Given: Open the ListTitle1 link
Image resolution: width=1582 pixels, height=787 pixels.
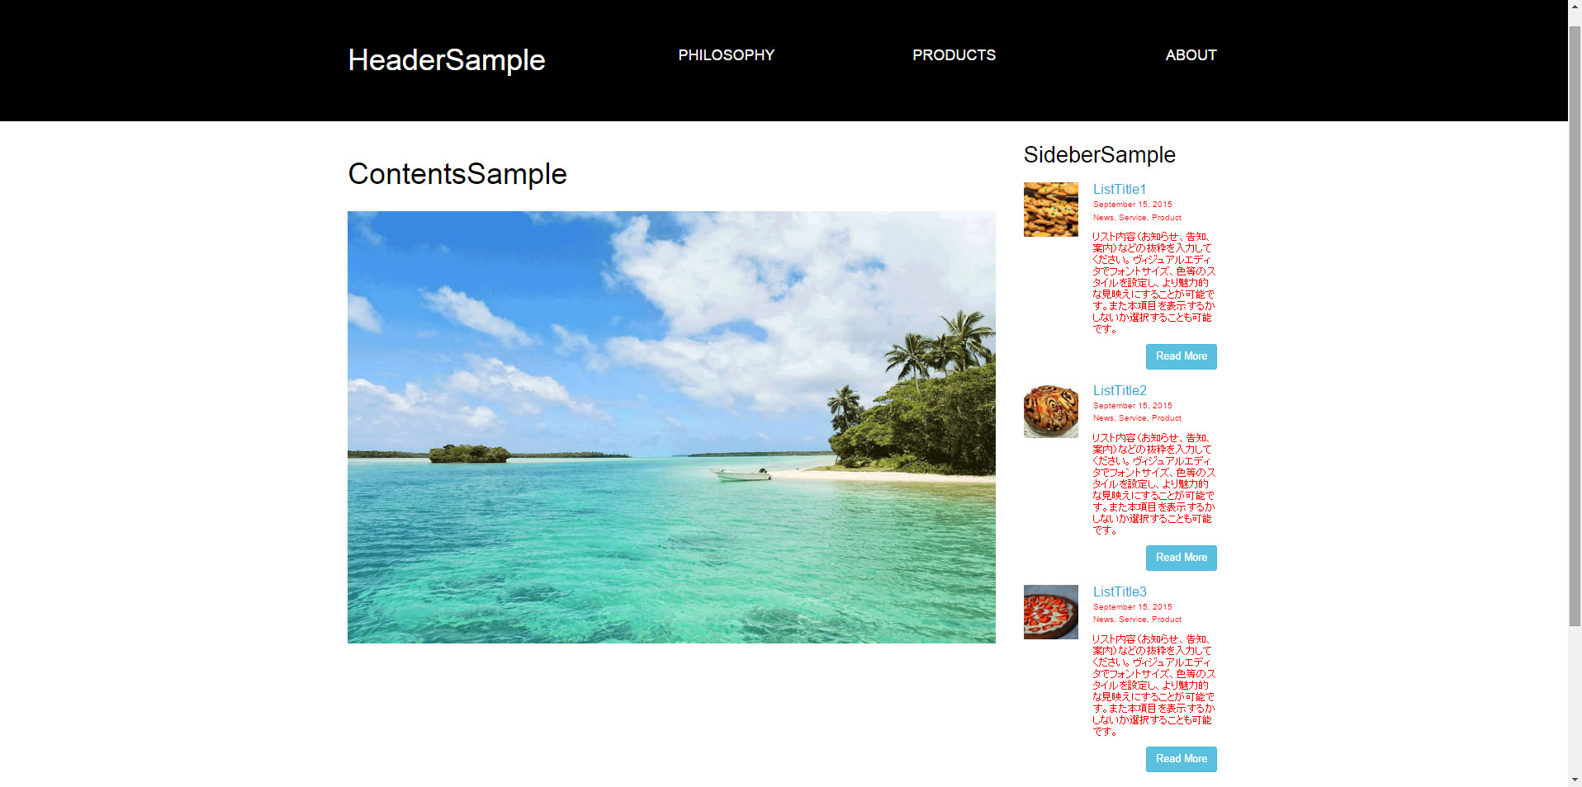Looking at the screenshot, I should tap(1120, 189).
